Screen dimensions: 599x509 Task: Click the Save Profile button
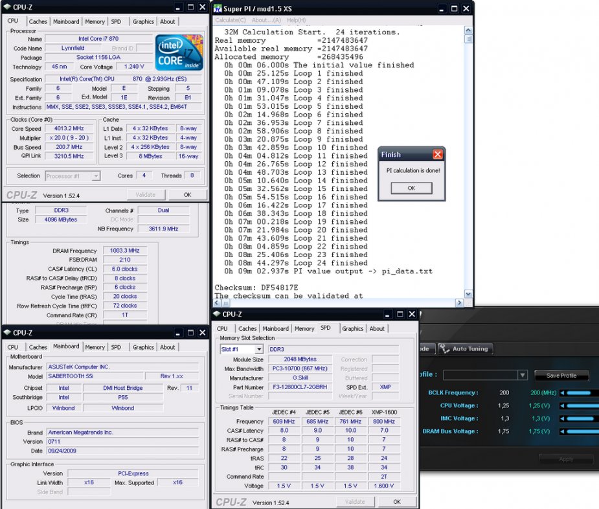pos(561,376)
